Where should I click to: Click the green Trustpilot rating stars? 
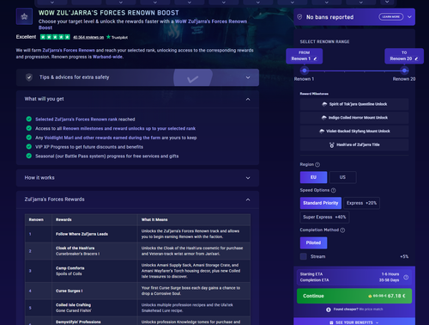55,37
